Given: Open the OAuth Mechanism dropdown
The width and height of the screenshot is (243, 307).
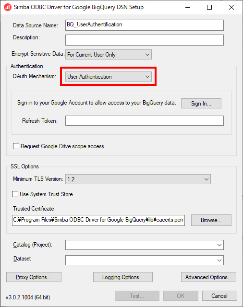Looking at the screenshot, I should point(109,77).
